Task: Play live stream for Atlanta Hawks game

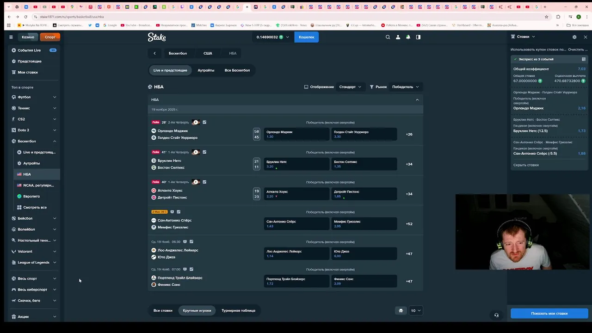Action: tap(196, 182)
